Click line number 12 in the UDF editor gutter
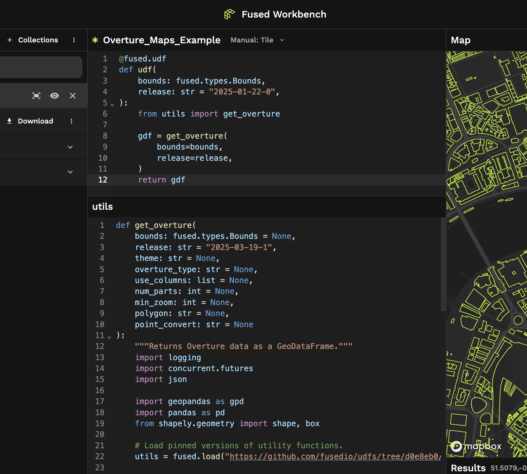This screenshot has width=527, height=474. click(x=103, y=180)
